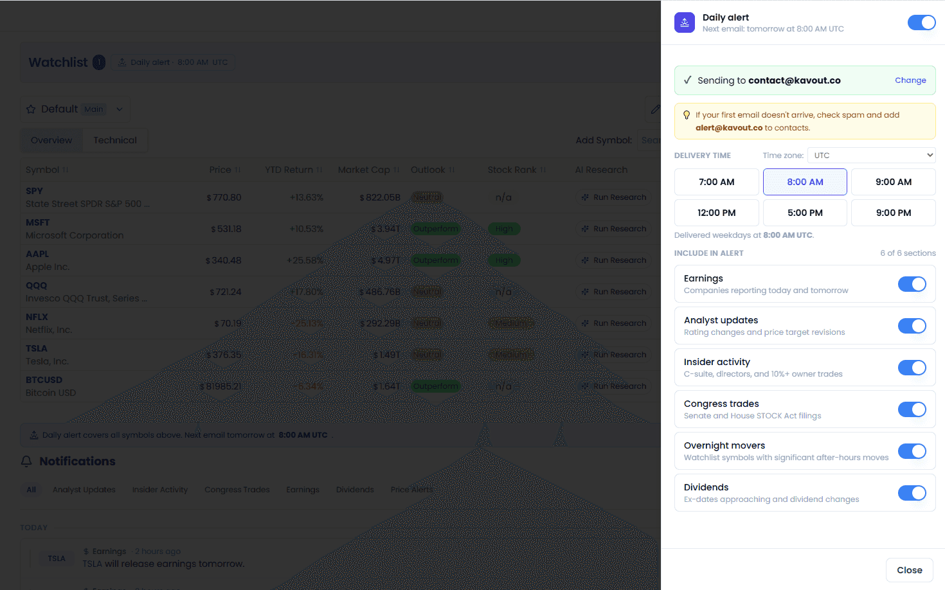Click the Stock Rank sort icon
945x590 pixels.
[x=543, y=170]
